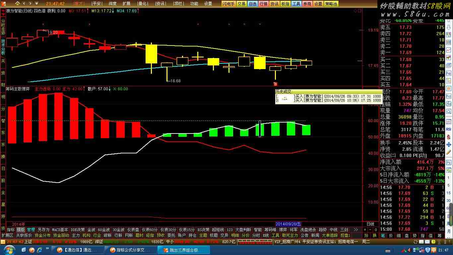Click the taskbar clock showing 21:47
This screenshot has height=255, width=453.
pyautogui.click(x=443, y=250)
